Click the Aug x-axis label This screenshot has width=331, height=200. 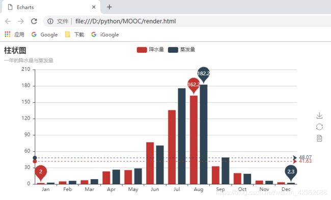pos(199,189)
